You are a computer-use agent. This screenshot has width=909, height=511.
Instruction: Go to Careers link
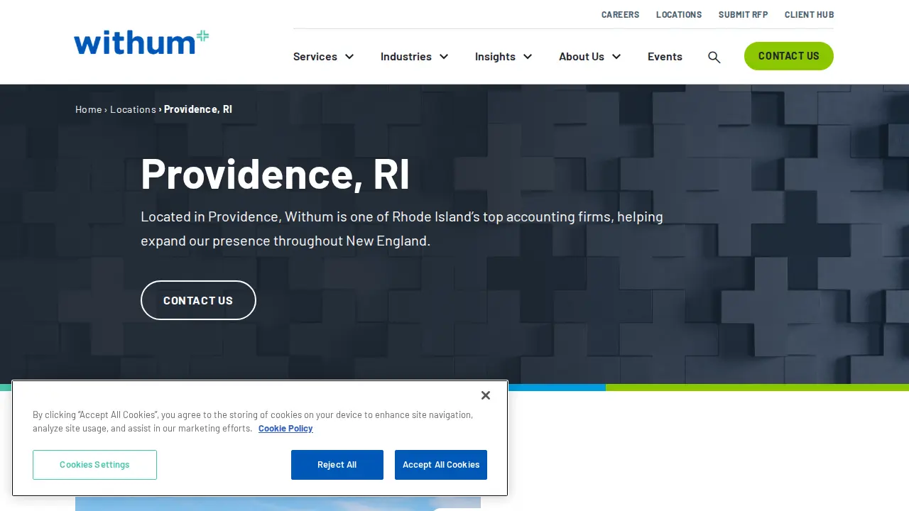[620, 14]
